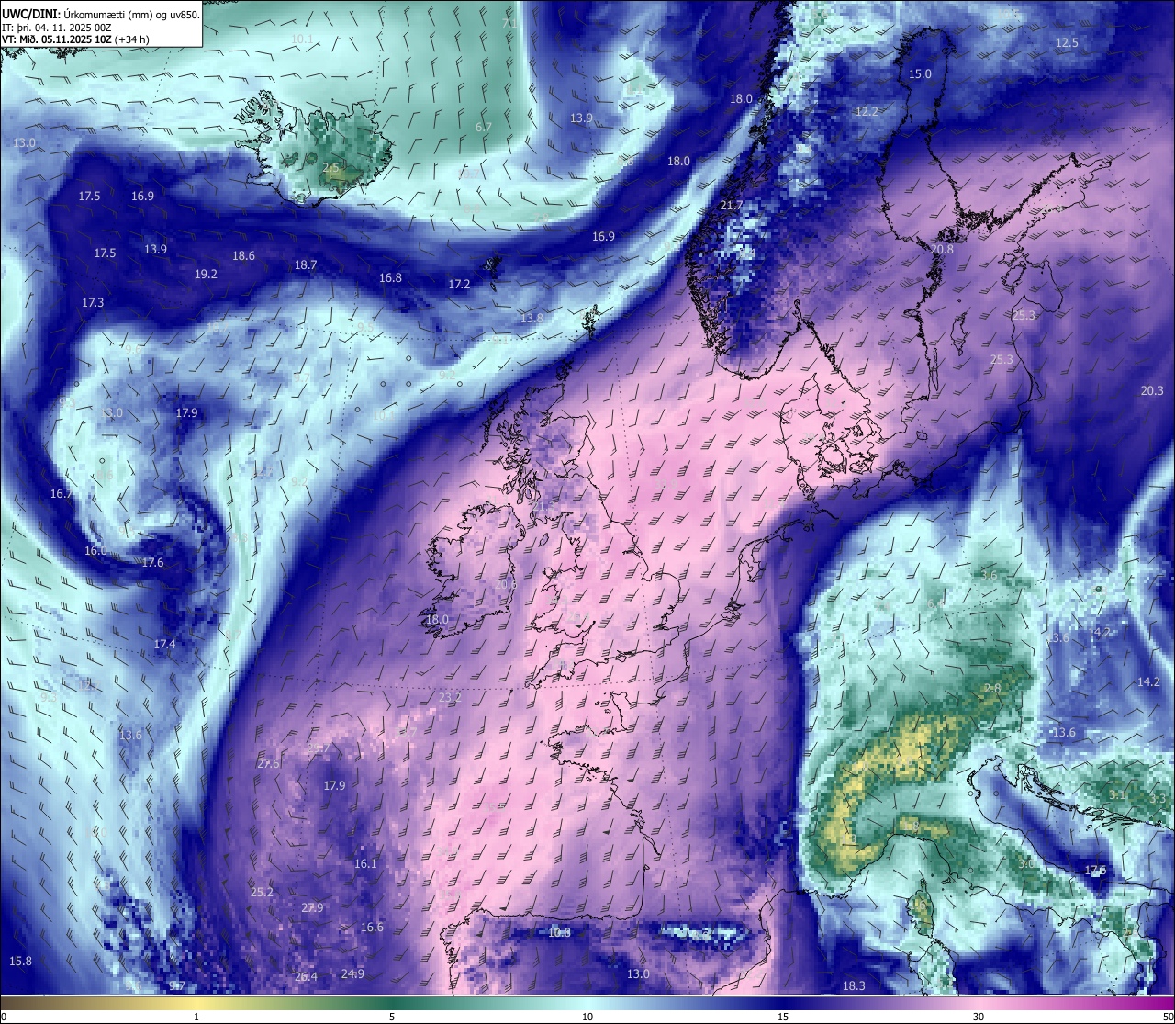Click the map value 17.2
Screen dimensions: 1175x1024
459,285
